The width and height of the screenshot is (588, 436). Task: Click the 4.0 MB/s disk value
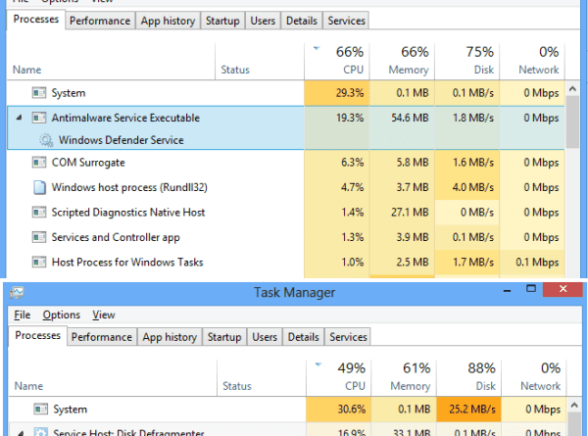tap(473, 187)
